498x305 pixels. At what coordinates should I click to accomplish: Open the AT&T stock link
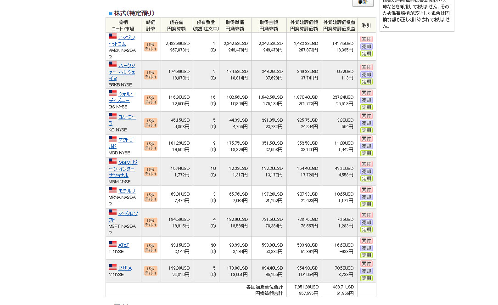point(123,245)
